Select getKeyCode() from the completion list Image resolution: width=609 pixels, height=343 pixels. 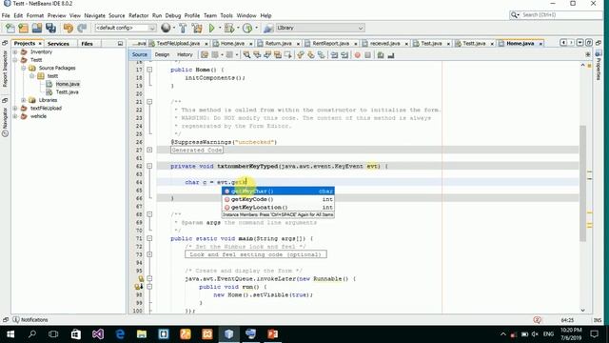[x=278, y=199]
